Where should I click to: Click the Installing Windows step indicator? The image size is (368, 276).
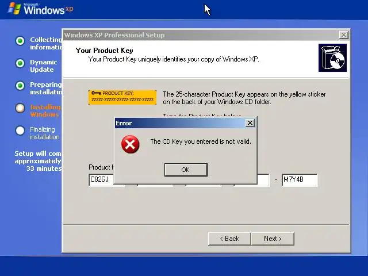click(x=20, y=108)
